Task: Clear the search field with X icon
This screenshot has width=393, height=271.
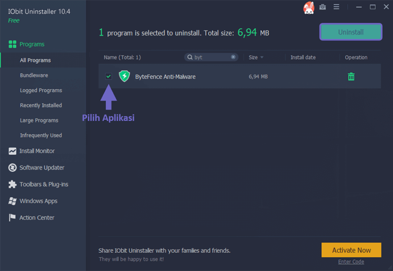Action: (233, 57)
